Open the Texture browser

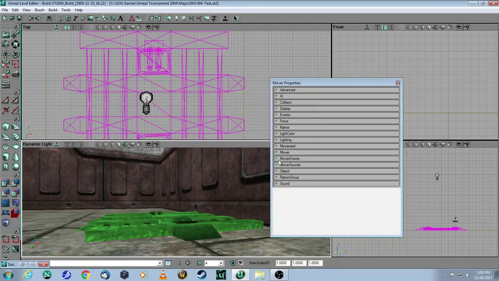pyautogui.click(x=90, y=18)
